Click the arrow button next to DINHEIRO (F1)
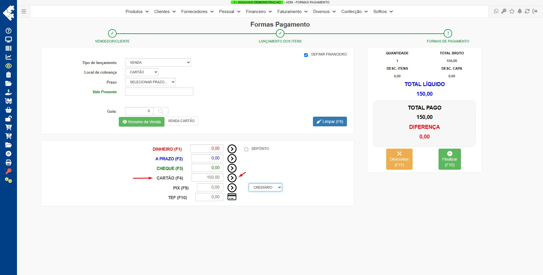Viewport: 543px width, 275px height. tap(232, 149)
